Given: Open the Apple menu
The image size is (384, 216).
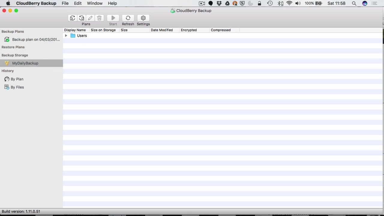Looking at the screenshot, I should (x=8, y=3).
